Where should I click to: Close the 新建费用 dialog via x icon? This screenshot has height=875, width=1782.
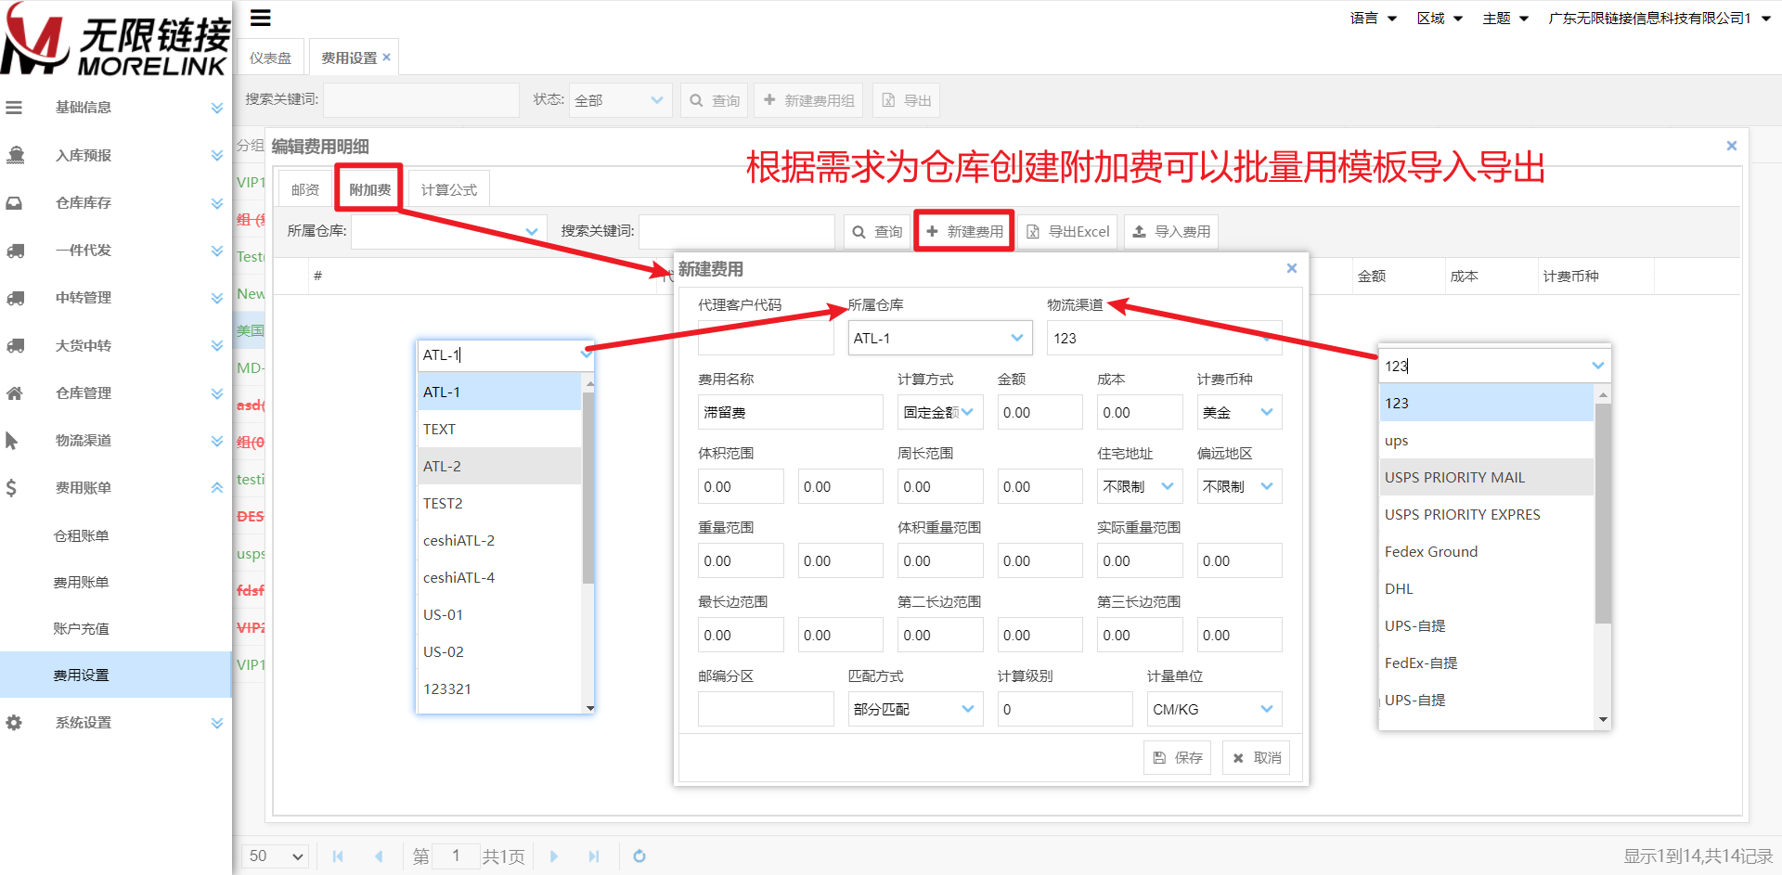click(x=1291, y=268)
